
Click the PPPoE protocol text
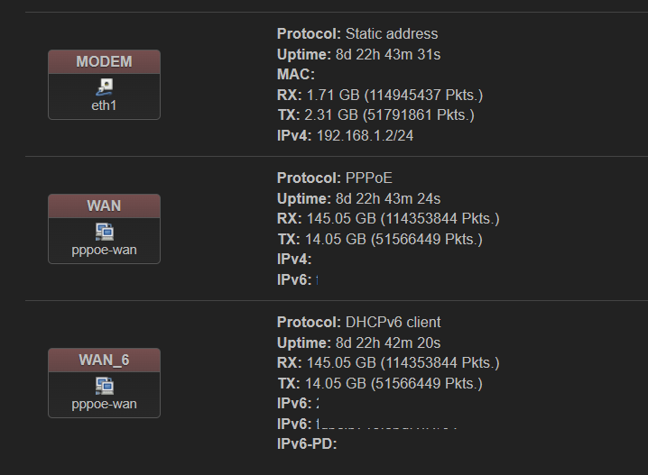coord(369,178)
